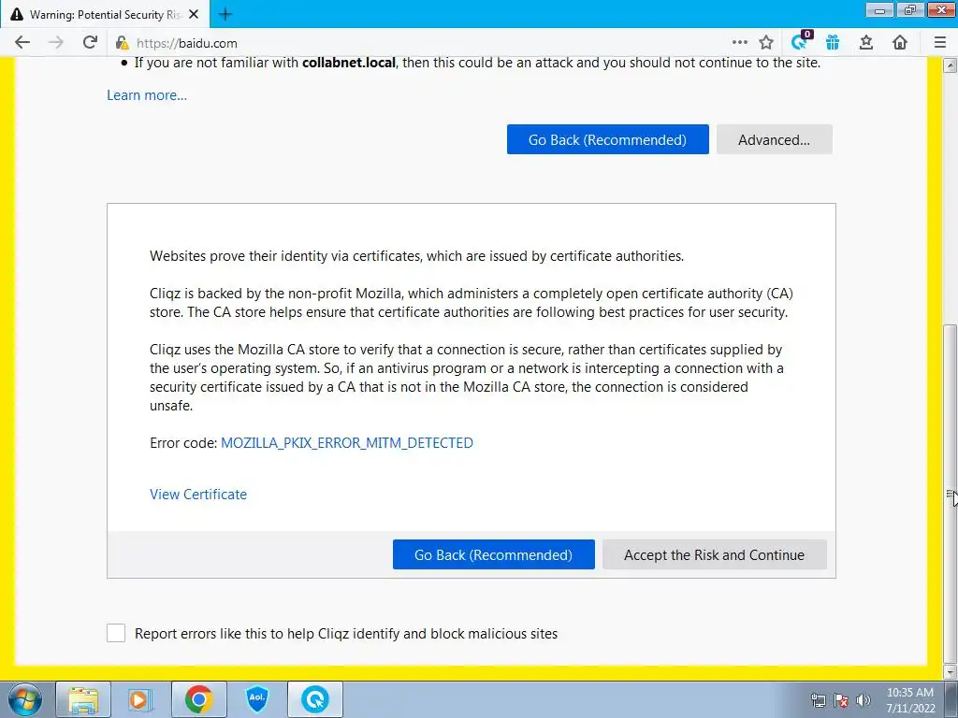Viewport: 958px width, 718px height.
Task: Open the Cliqz offers gift icon
Action: click(832, 42)
